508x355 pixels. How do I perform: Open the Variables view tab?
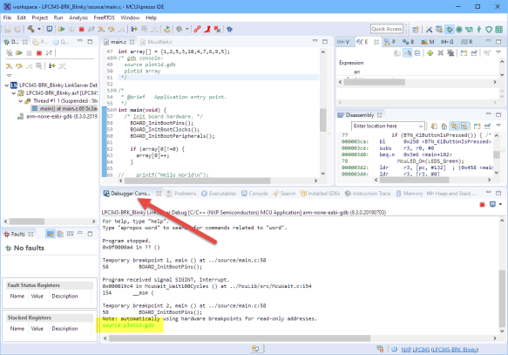pyautogui.click(x=343, y=42)
